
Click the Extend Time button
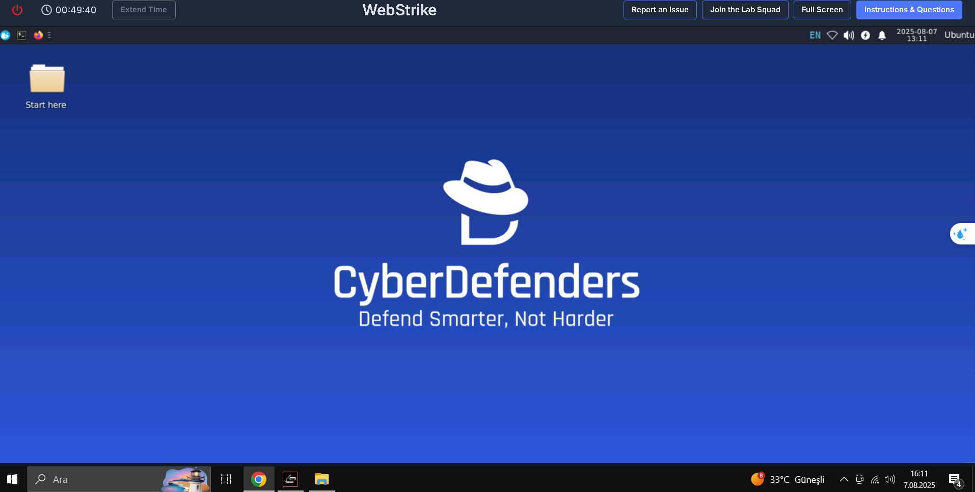point(144,10)
